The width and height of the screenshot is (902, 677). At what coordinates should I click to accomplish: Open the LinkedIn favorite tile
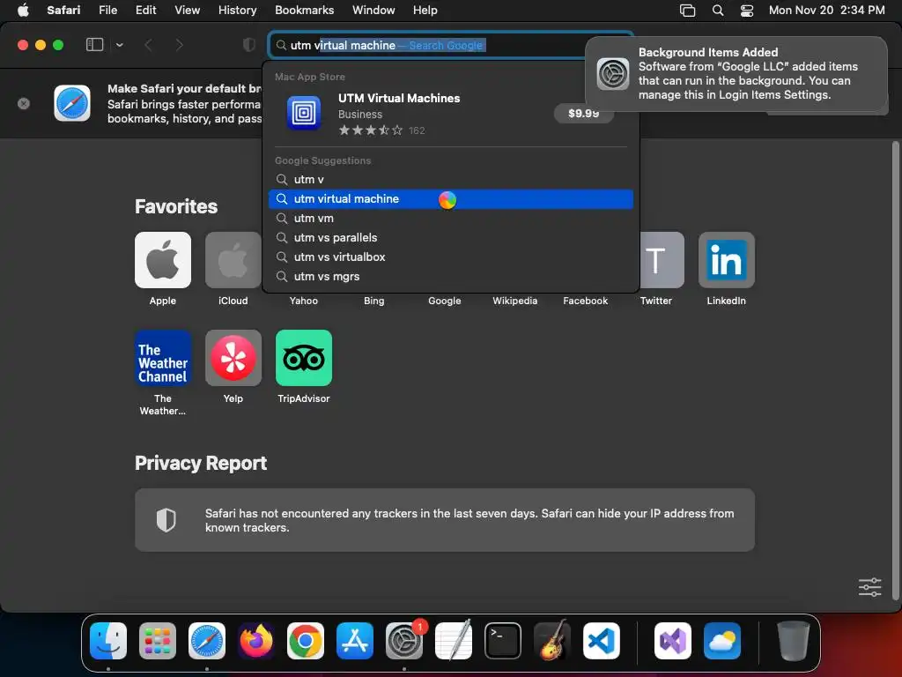pos(726,260)
